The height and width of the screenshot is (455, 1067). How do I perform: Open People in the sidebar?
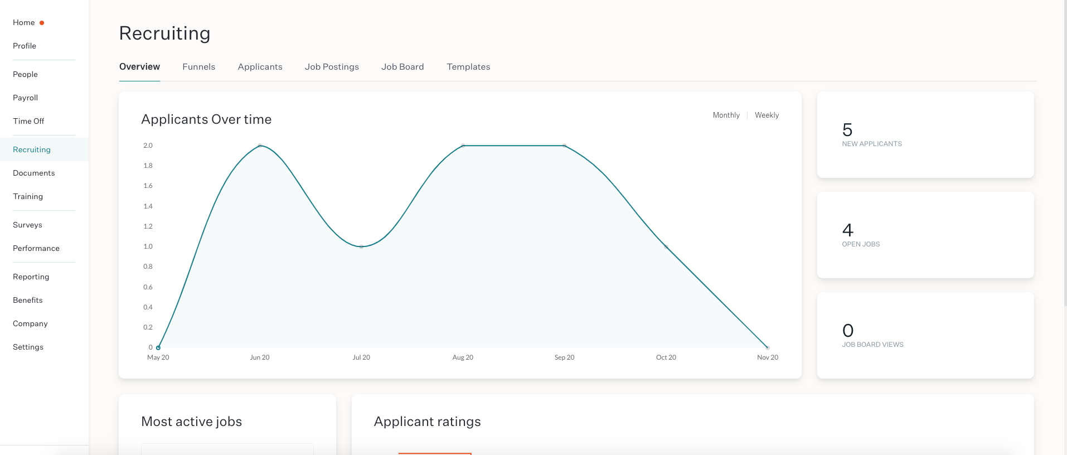click(25, 75)
